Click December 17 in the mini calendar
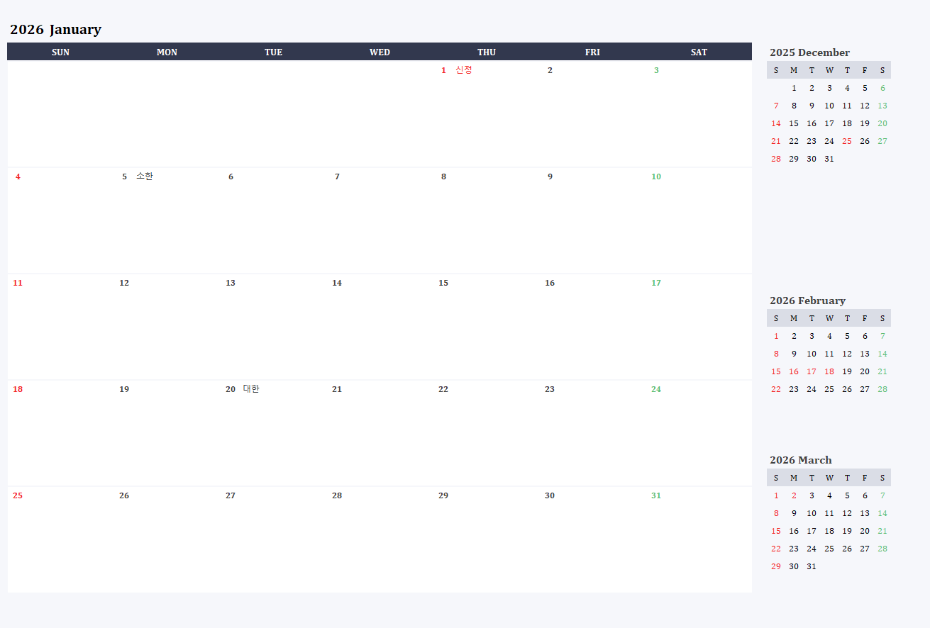Viewport: 930px width, 628px height. coord(829,123)
